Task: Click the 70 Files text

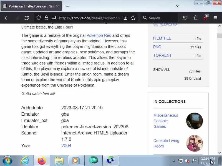Action: click(x=195, y=71)
